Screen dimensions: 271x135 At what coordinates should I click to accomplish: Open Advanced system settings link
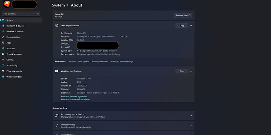(122, 61)
